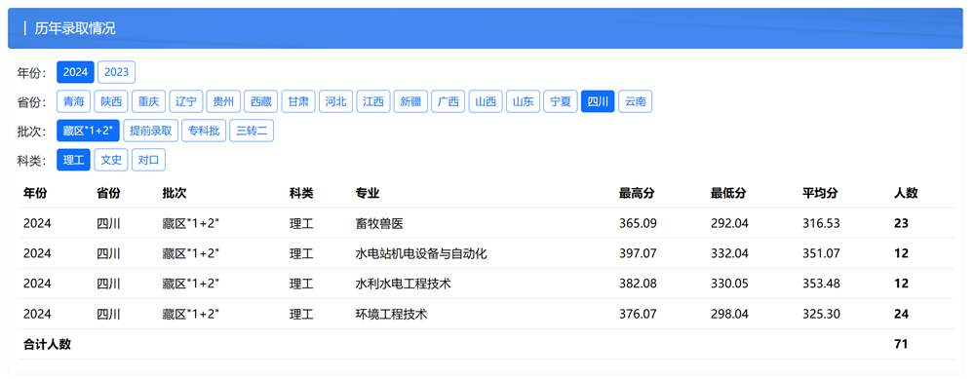The image size is (975, 379).
Task: Click lowest score 330.05
Action: tap(729, 284)
